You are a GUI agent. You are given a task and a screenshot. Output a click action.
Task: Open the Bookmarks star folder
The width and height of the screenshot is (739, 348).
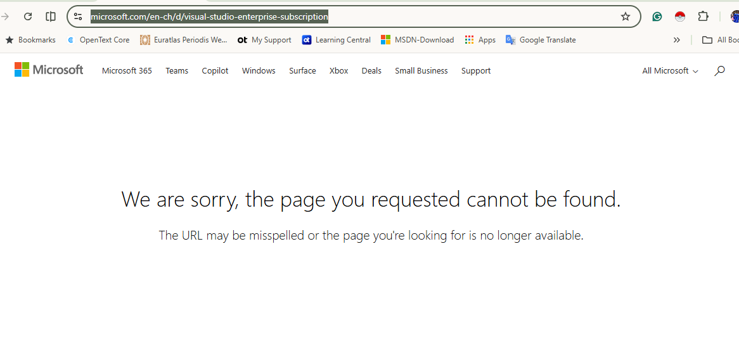30,40
